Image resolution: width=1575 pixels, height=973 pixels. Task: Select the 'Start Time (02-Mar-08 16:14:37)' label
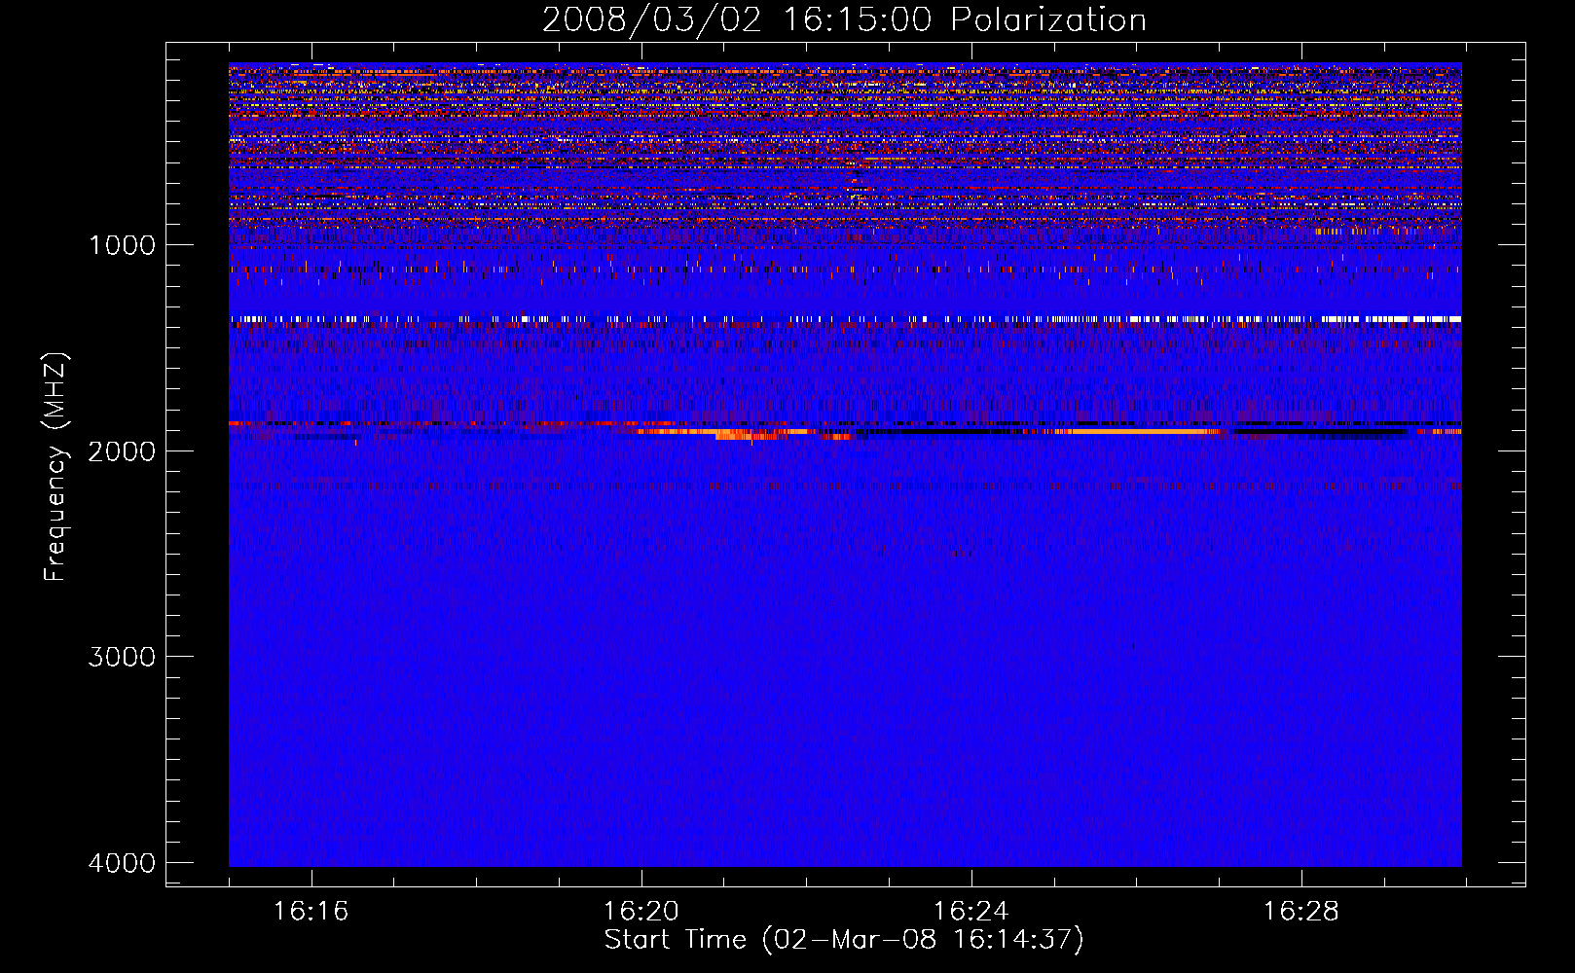point(844,940)
